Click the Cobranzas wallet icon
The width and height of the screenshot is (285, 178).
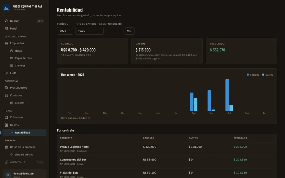[x=6, y=117]
